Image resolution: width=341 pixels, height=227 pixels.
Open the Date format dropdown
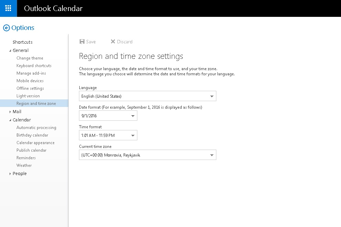point(108,116)
